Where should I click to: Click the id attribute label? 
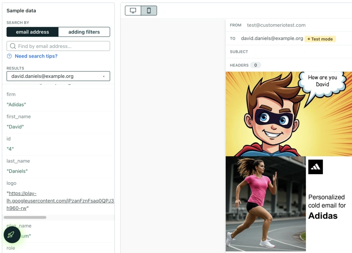point(8,139)
